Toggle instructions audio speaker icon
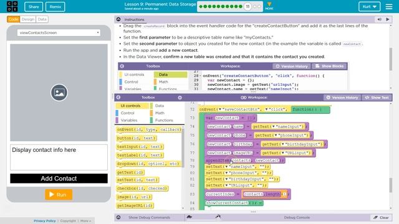This screenshot has width=399, height=224. [x=380, y=19]
